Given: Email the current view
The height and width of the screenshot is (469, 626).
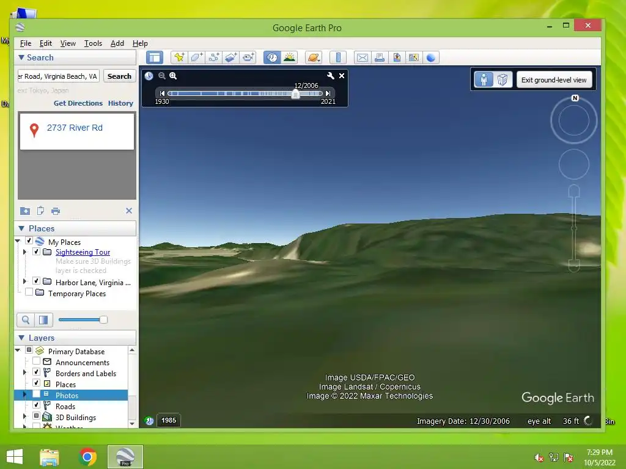Looking at the screenshot, I should pyautogui.click(x=362, y=57).
